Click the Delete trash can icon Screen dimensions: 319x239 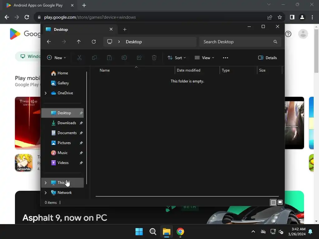(x=154, y=58)
